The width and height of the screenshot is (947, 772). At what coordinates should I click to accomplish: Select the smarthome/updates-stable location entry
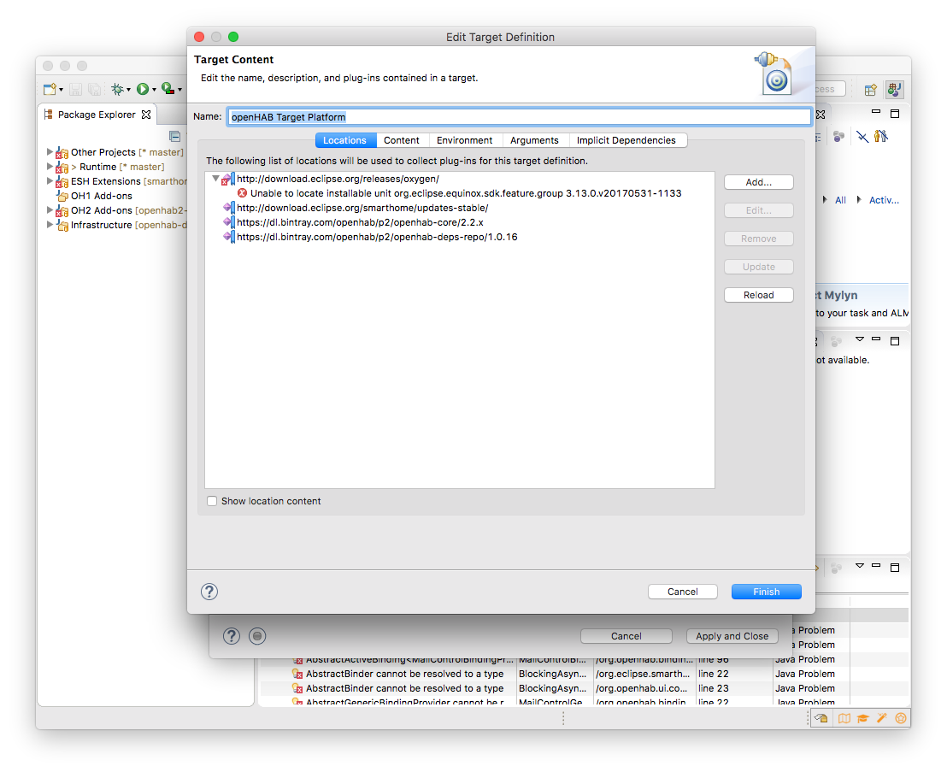(x=362, y=208)
